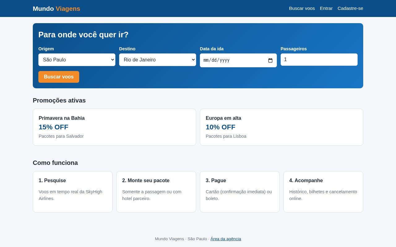Click the Promoções ativas heading

click(59, 101)
